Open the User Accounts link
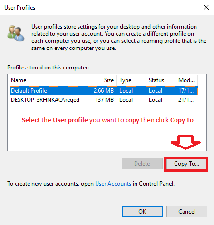Screen dimensions: 214x225 (113, 184)
